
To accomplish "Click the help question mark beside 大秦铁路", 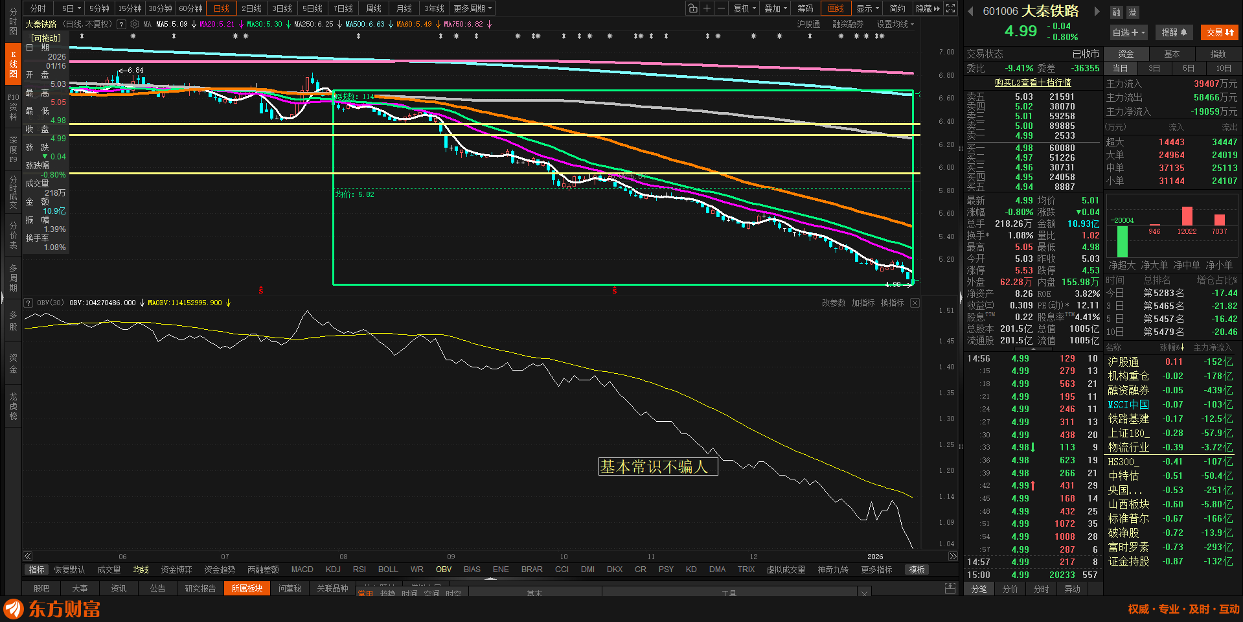I will 121,24.
